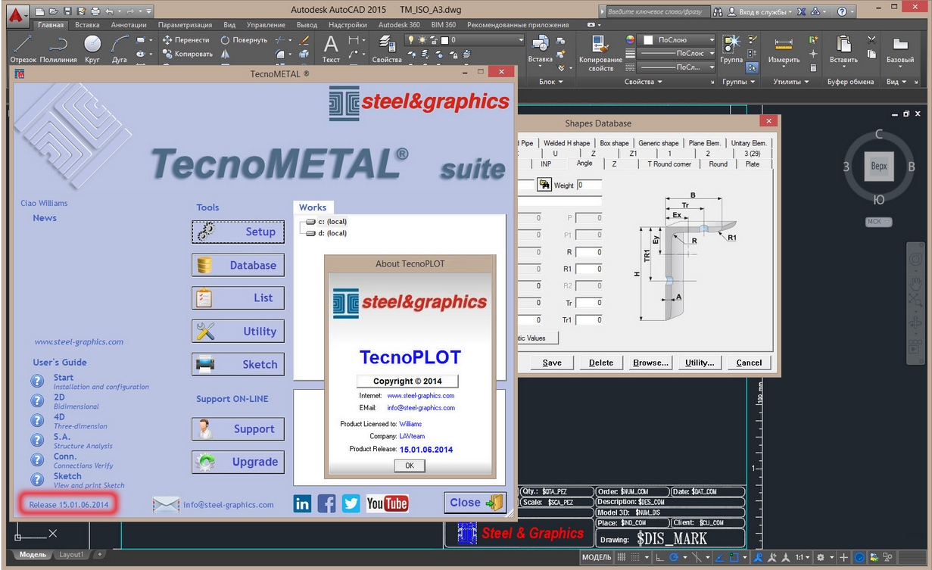Click the Utility button in TecnoMETAL Tools
The width and height of the screenshot is (932, 570).
pyautogui.click(x=238, y=331)
